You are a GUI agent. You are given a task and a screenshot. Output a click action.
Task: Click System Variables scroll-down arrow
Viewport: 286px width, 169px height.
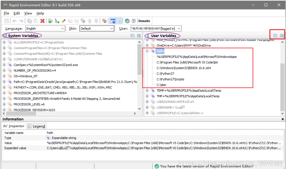(x=140, y=109)
